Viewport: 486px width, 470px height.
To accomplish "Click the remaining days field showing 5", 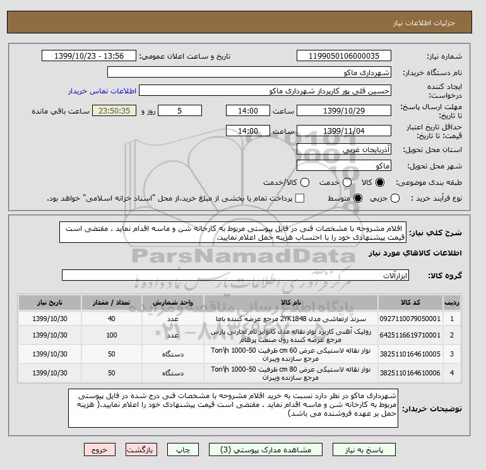I will [180, 110].
